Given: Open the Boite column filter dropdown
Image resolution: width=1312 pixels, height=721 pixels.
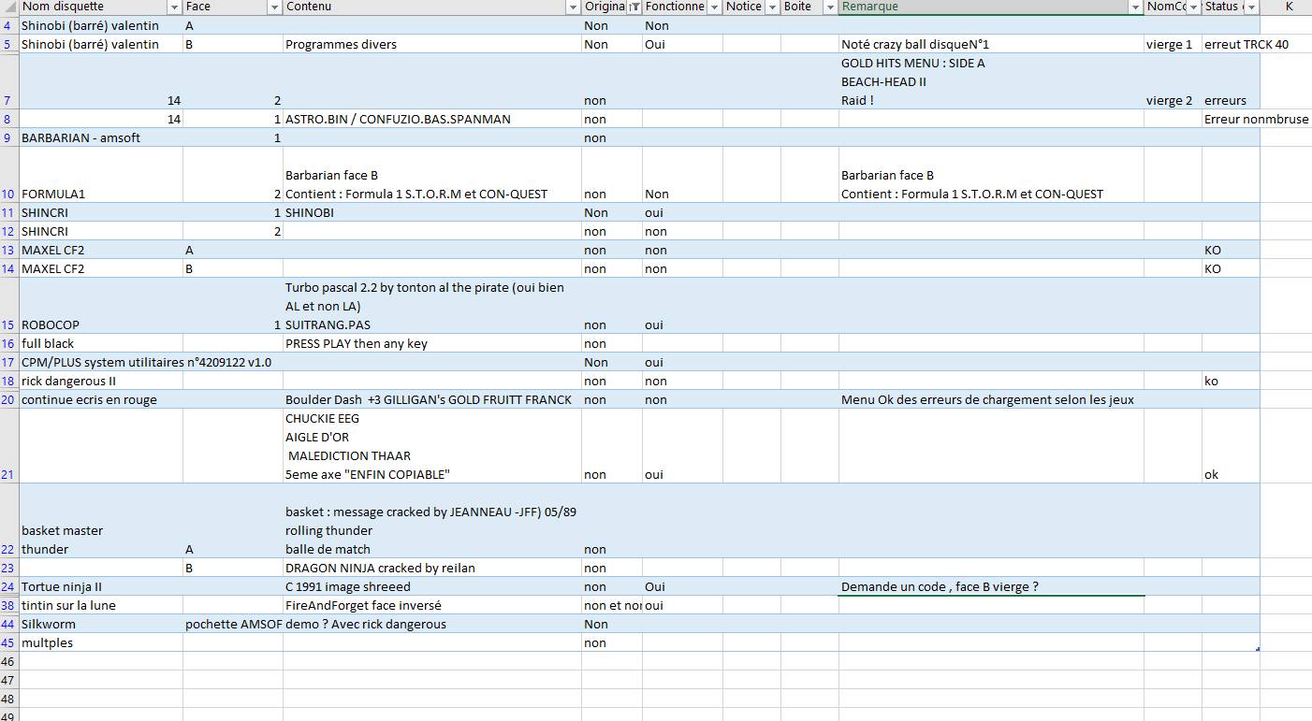Looking at the screenshot, I should [829, 7].
